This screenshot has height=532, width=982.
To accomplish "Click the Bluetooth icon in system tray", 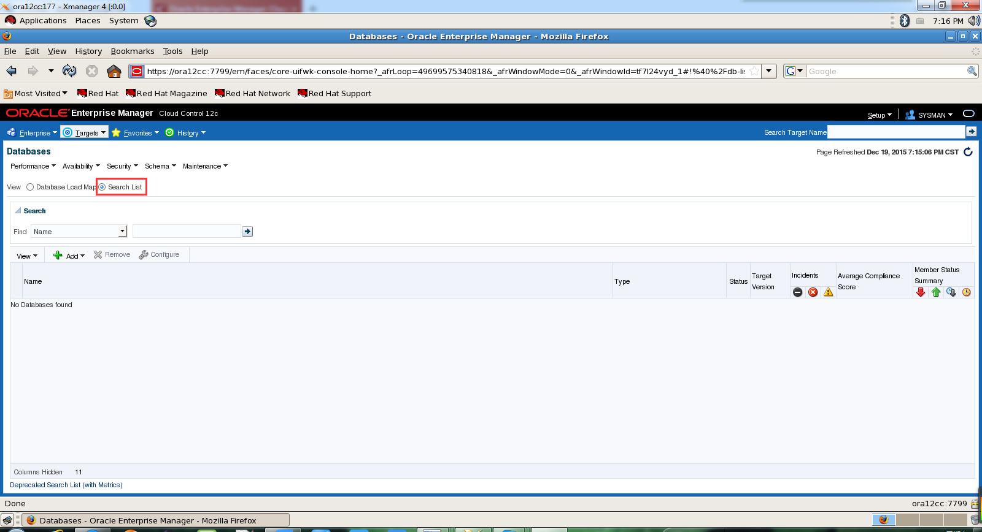I will pos(905,21).
